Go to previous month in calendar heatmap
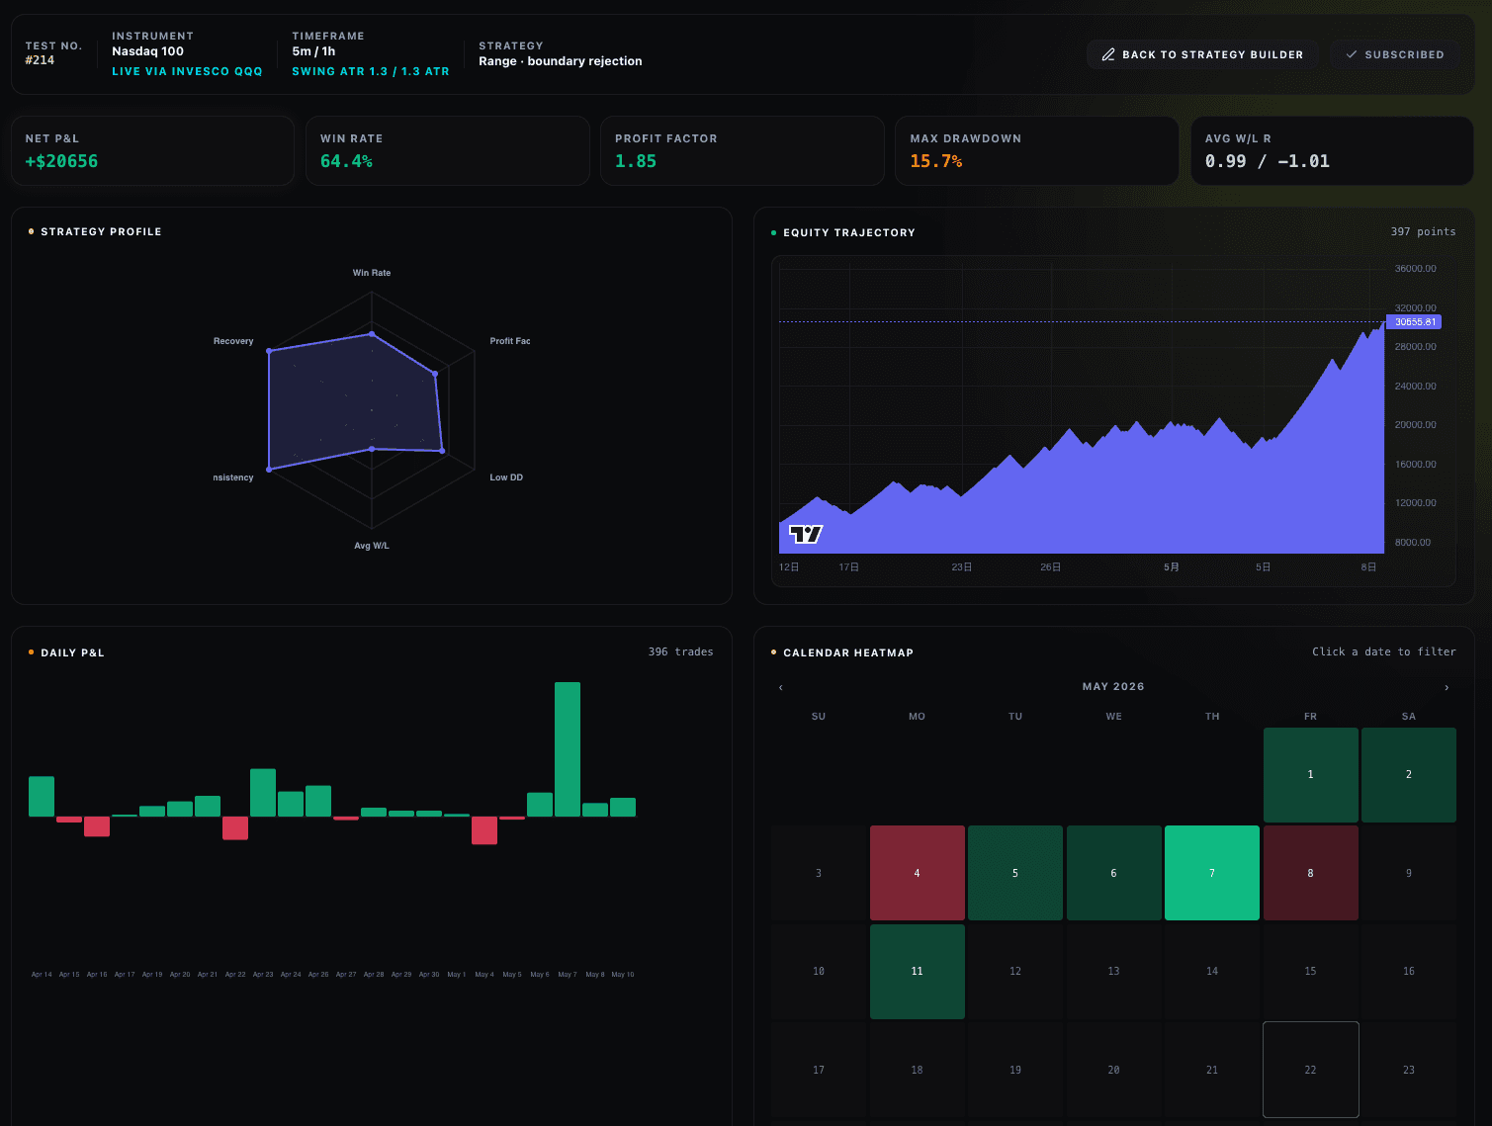This screenshot has height=1126, width=1492. (781, 687)
